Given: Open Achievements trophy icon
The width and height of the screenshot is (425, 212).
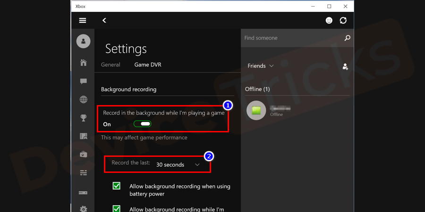Looking at the screenshot, I should 84,118.
